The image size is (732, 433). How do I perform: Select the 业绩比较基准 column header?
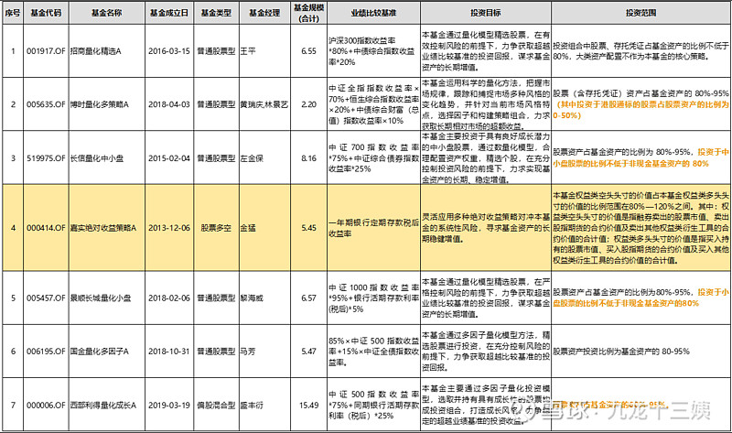[373, 13]
